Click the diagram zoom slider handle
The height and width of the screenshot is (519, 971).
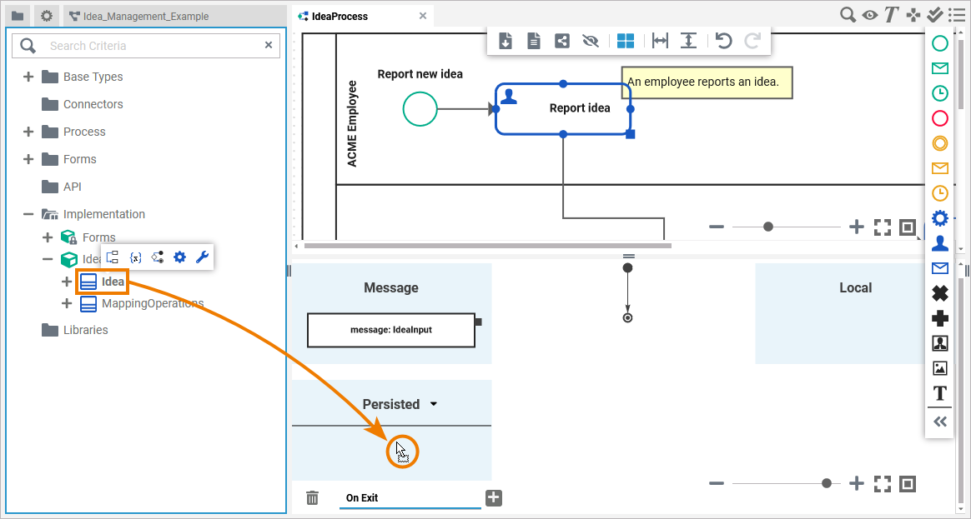pyautogui.click(x=768, y=227)
